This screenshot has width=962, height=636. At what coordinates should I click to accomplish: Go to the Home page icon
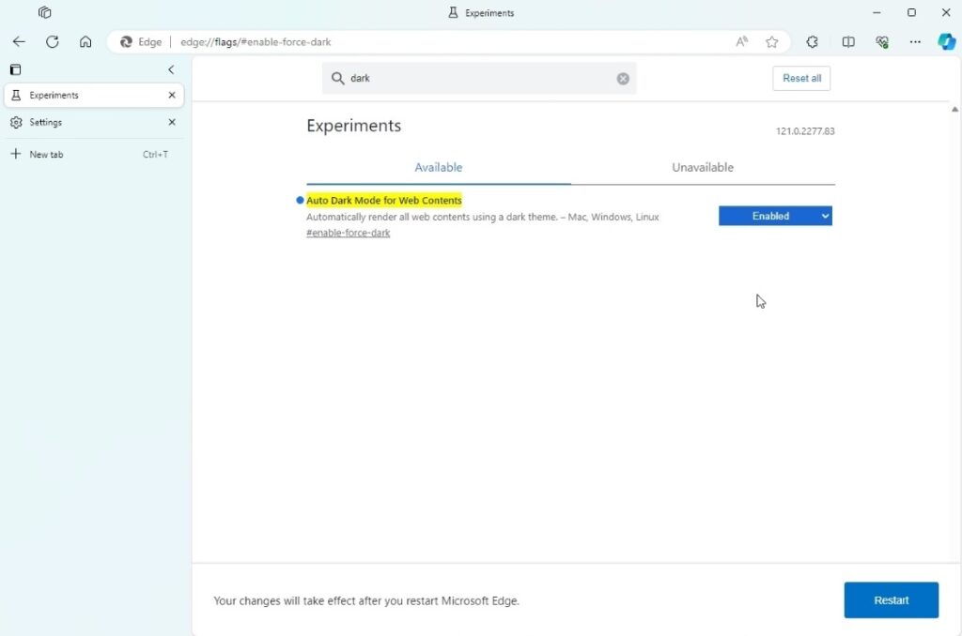pyautogui.click(x=85, y=41)
